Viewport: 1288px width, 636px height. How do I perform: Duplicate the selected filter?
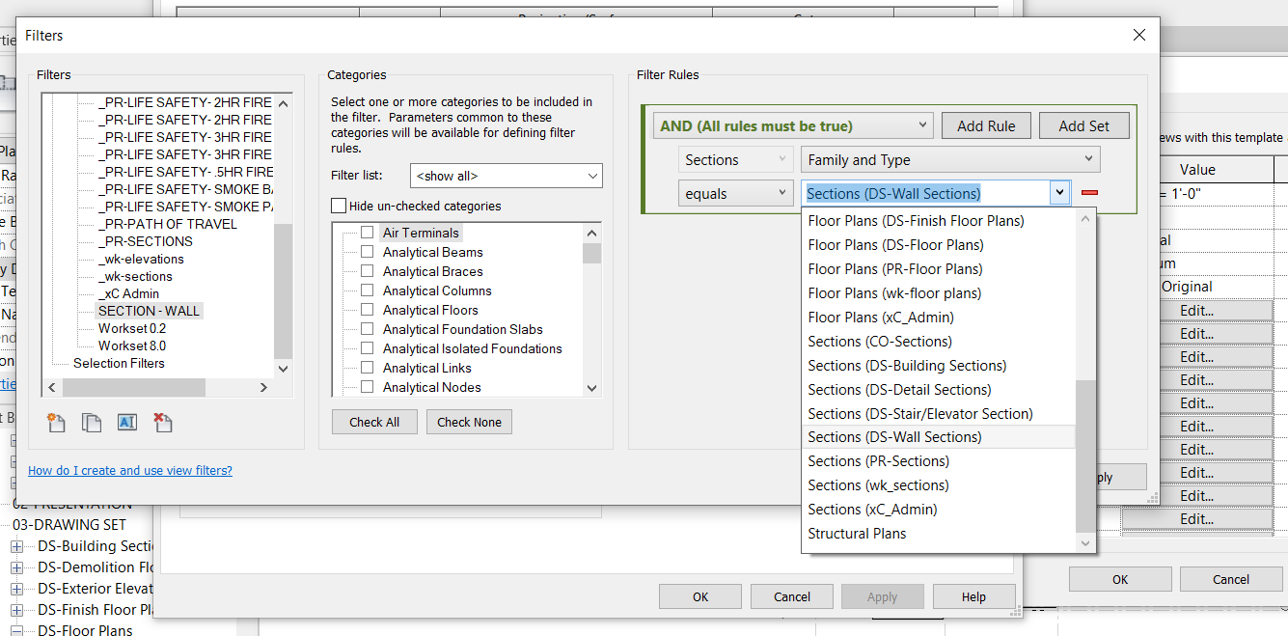[91, 422]
